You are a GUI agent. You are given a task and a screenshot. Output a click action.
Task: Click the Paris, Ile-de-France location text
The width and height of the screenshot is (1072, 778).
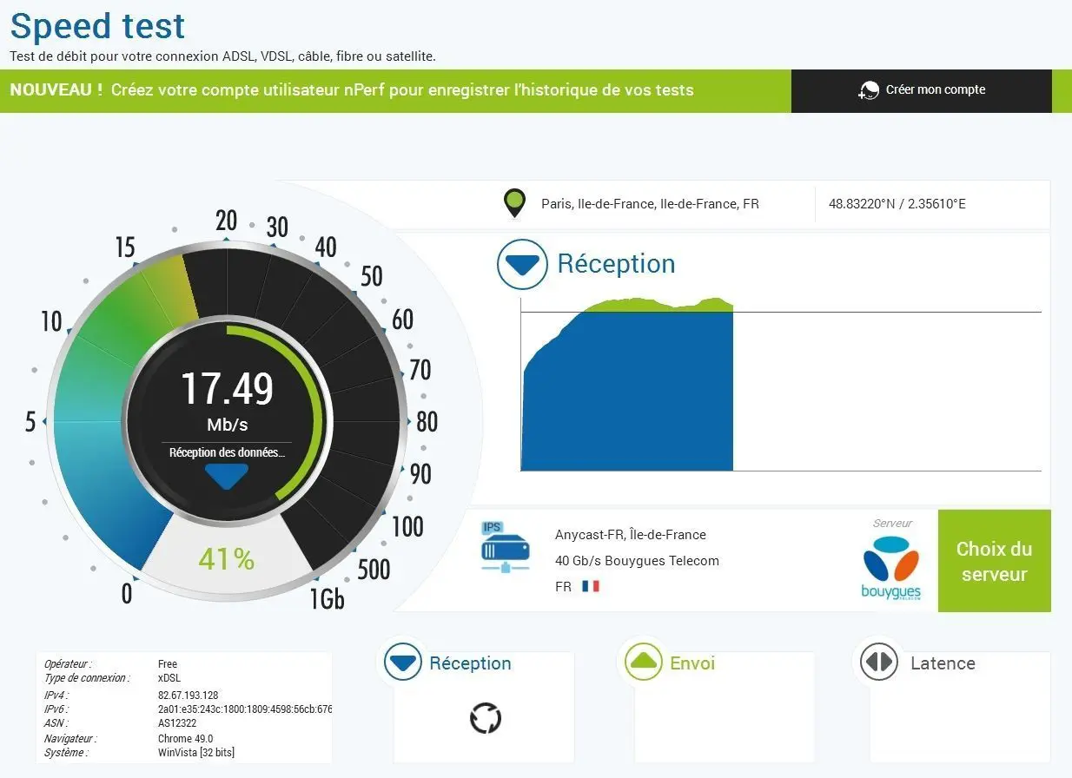point(650,204)
